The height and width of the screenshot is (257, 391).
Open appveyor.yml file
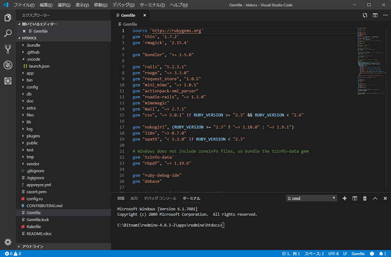tap(63, 185)
